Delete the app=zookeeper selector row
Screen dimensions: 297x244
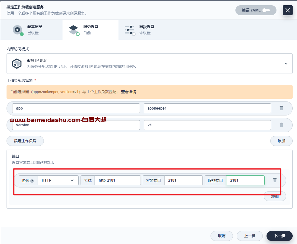coord(281,108)
